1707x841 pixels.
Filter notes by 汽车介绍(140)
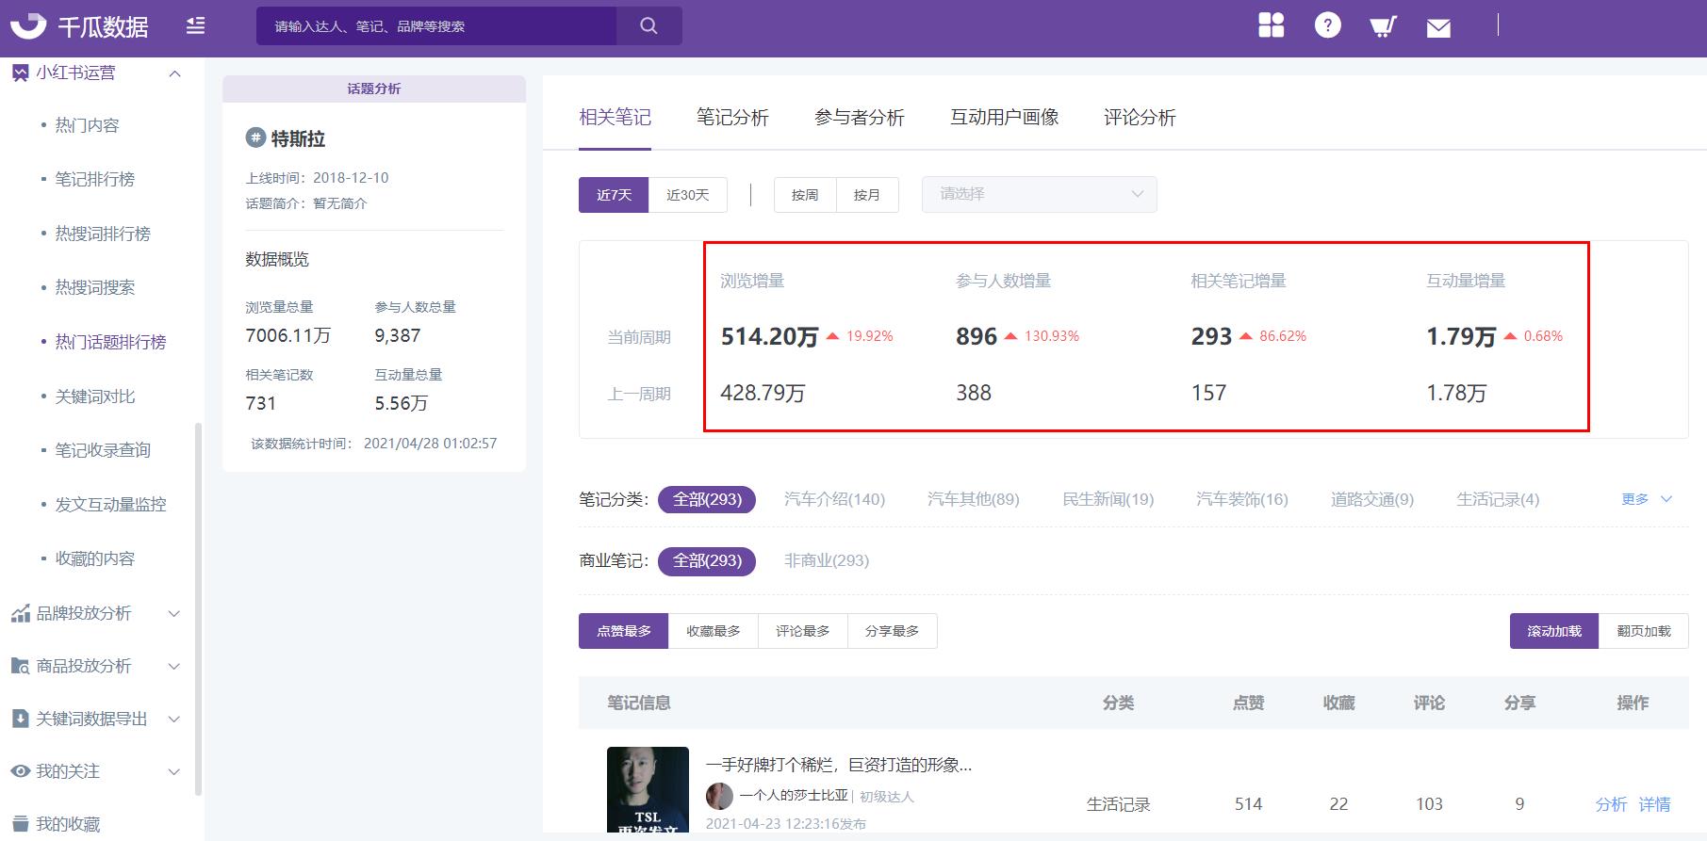(x=834, y=499)
